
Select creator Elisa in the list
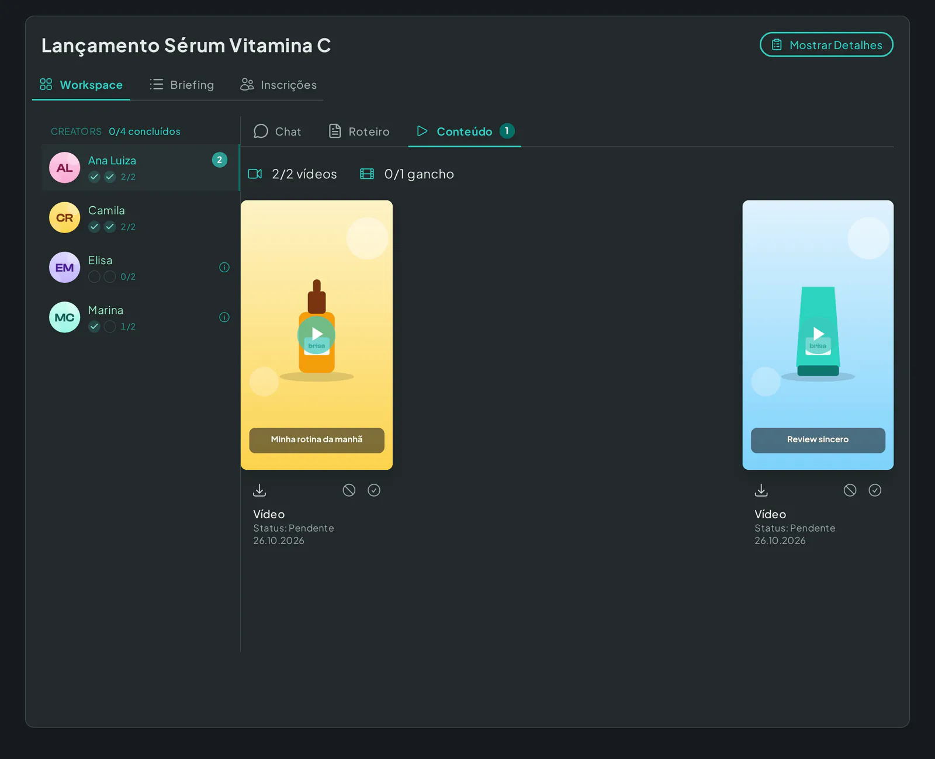pos(141,268)
